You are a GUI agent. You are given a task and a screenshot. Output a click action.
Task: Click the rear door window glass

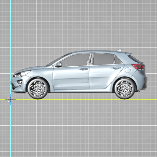click(104, 59)
